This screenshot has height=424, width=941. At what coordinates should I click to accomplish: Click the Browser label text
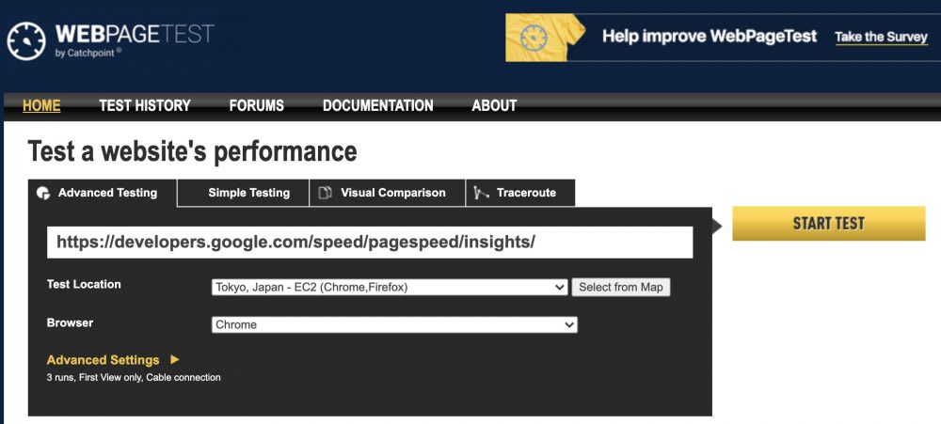pyautogui.click(x=71, y=322)
